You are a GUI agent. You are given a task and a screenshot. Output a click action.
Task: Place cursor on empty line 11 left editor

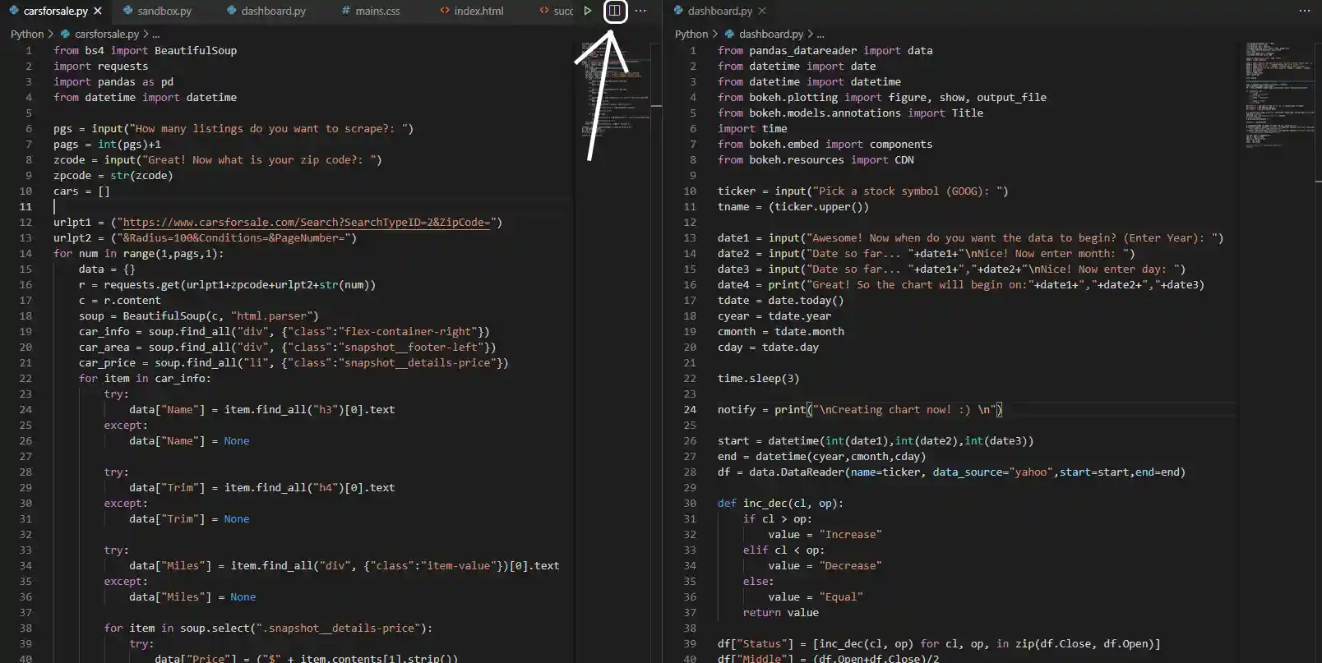pos(312,206)
